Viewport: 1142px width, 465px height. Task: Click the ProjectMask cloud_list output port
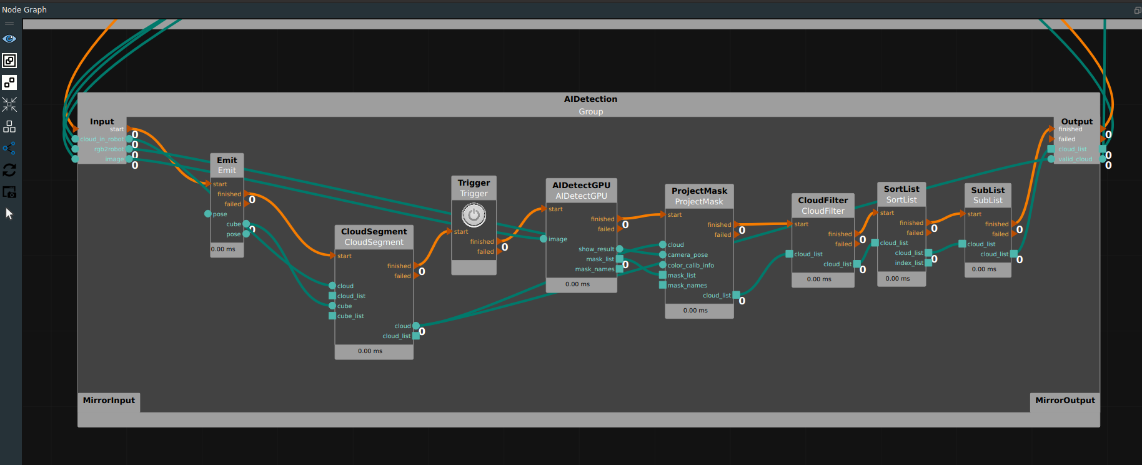click(x=737, y=295)
